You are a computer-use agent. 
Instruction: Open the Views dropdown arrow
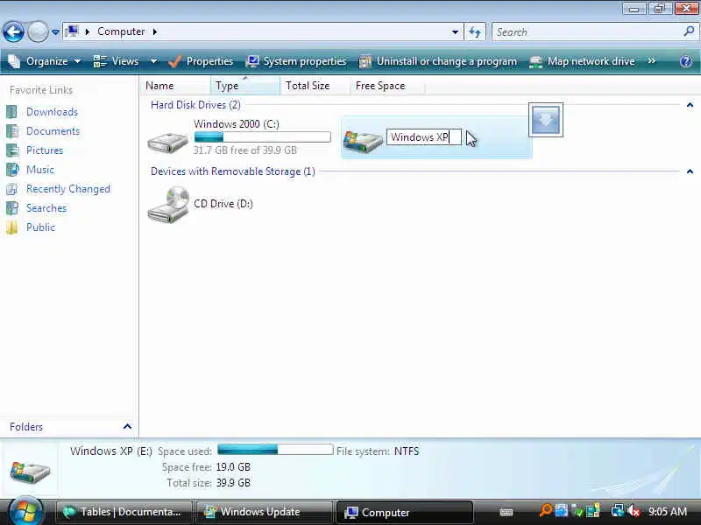click(153, 61)
